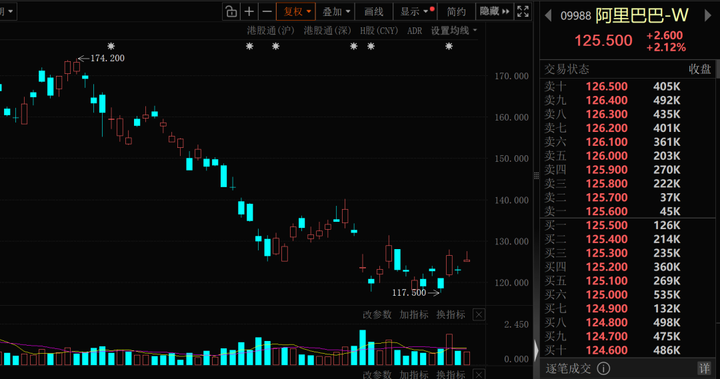Open the 复权 dropdown
This screenshot has width=720, height=379.
[297, 11]
